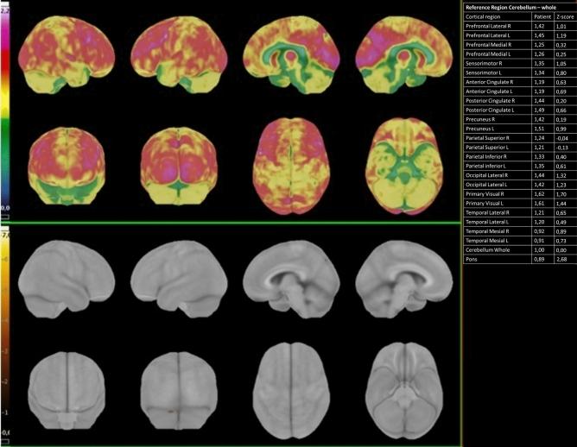The image size is (577, 447).
Task: Select the 'Sensorimotor L' row label
Action: pos(484,72)
